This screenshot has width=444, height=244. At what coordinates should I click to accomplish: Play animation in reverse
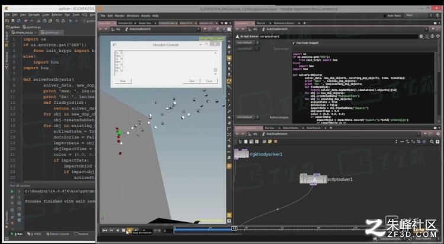coord(118,230)
